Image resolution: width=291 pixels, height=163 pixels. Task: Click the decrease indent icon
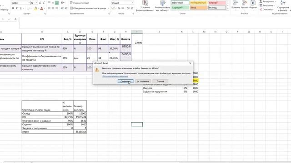tap(62, 8)
